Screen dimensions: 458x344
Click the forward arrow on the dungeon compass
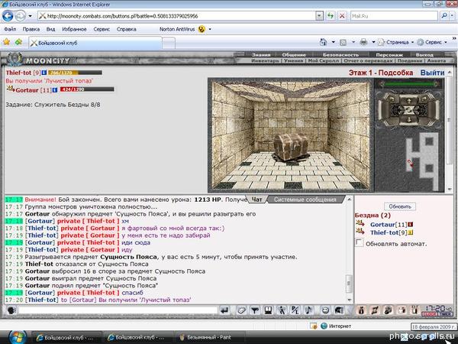(x=408, y=100)
